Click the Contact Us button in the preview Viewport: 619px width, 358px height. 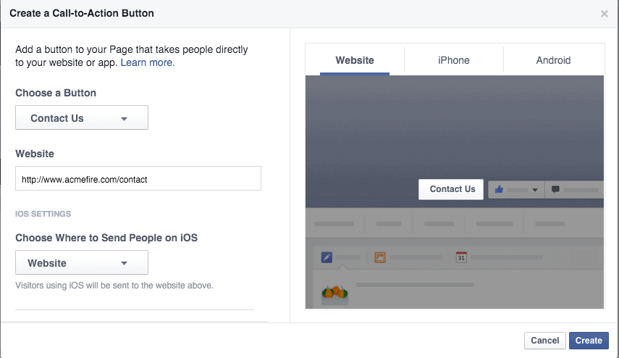tap(452, 189)
